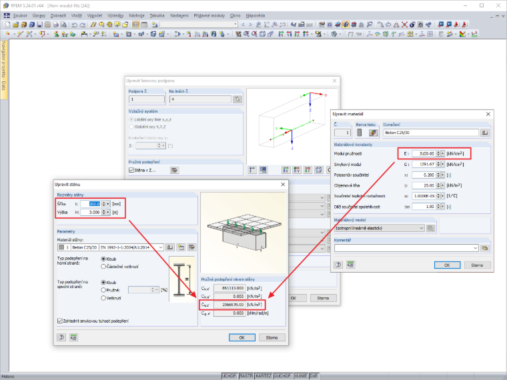Select Kloub for spodní straně support
Viewport: 507px width, 380px height.
(108, 283)
